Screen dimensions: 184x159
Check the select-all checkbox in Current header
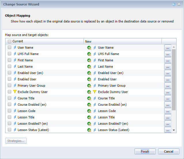click(x=10, y=41)
